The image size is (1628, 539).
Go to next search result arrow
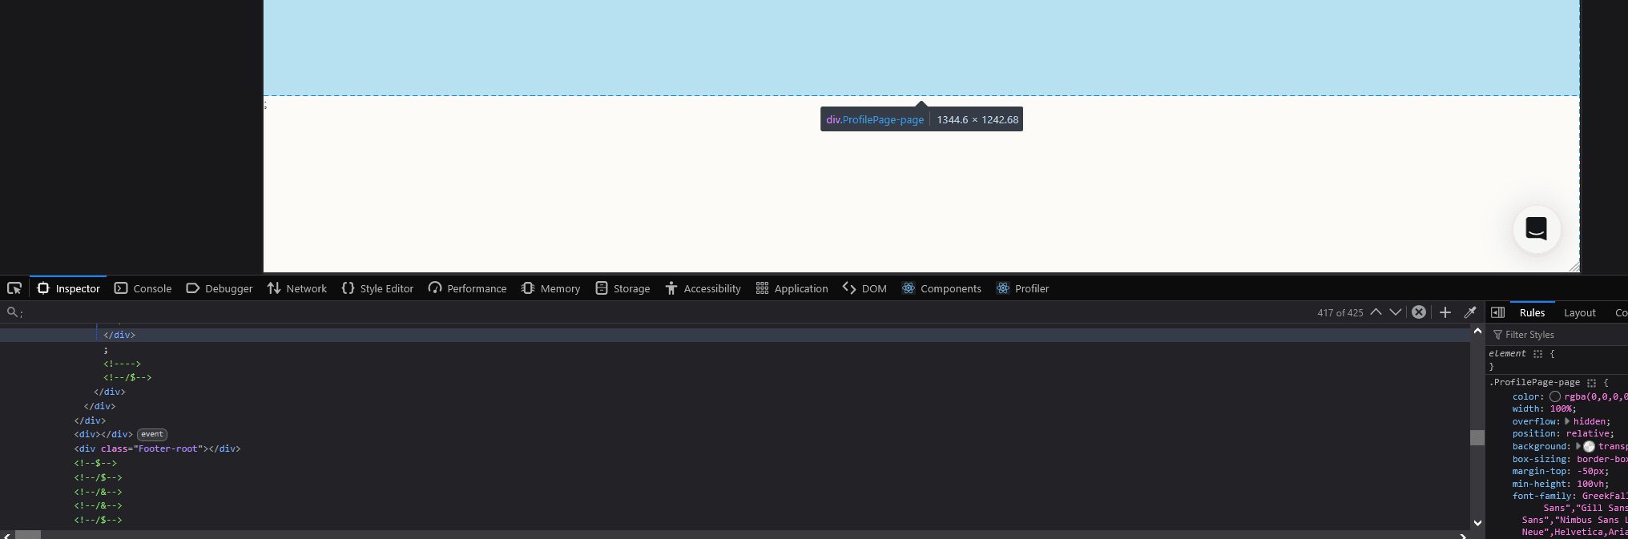pyautogui.click(x=1396, y=312)
